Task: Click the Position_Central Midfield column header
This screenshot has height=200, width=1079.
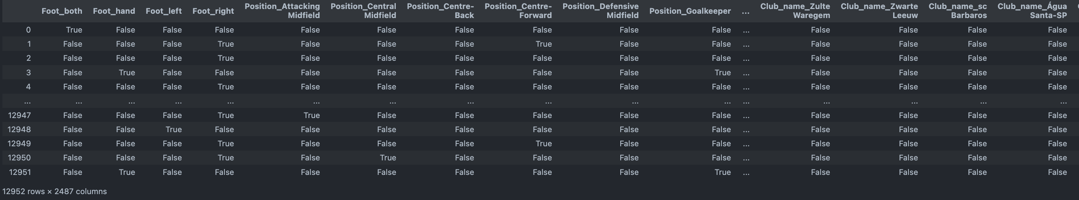Action: point(363,11)
